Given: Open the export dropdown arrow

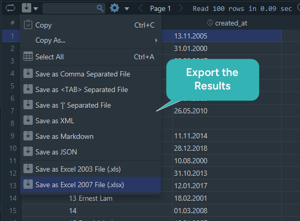Looking at the screenshot, I should [x=35, y=9].
